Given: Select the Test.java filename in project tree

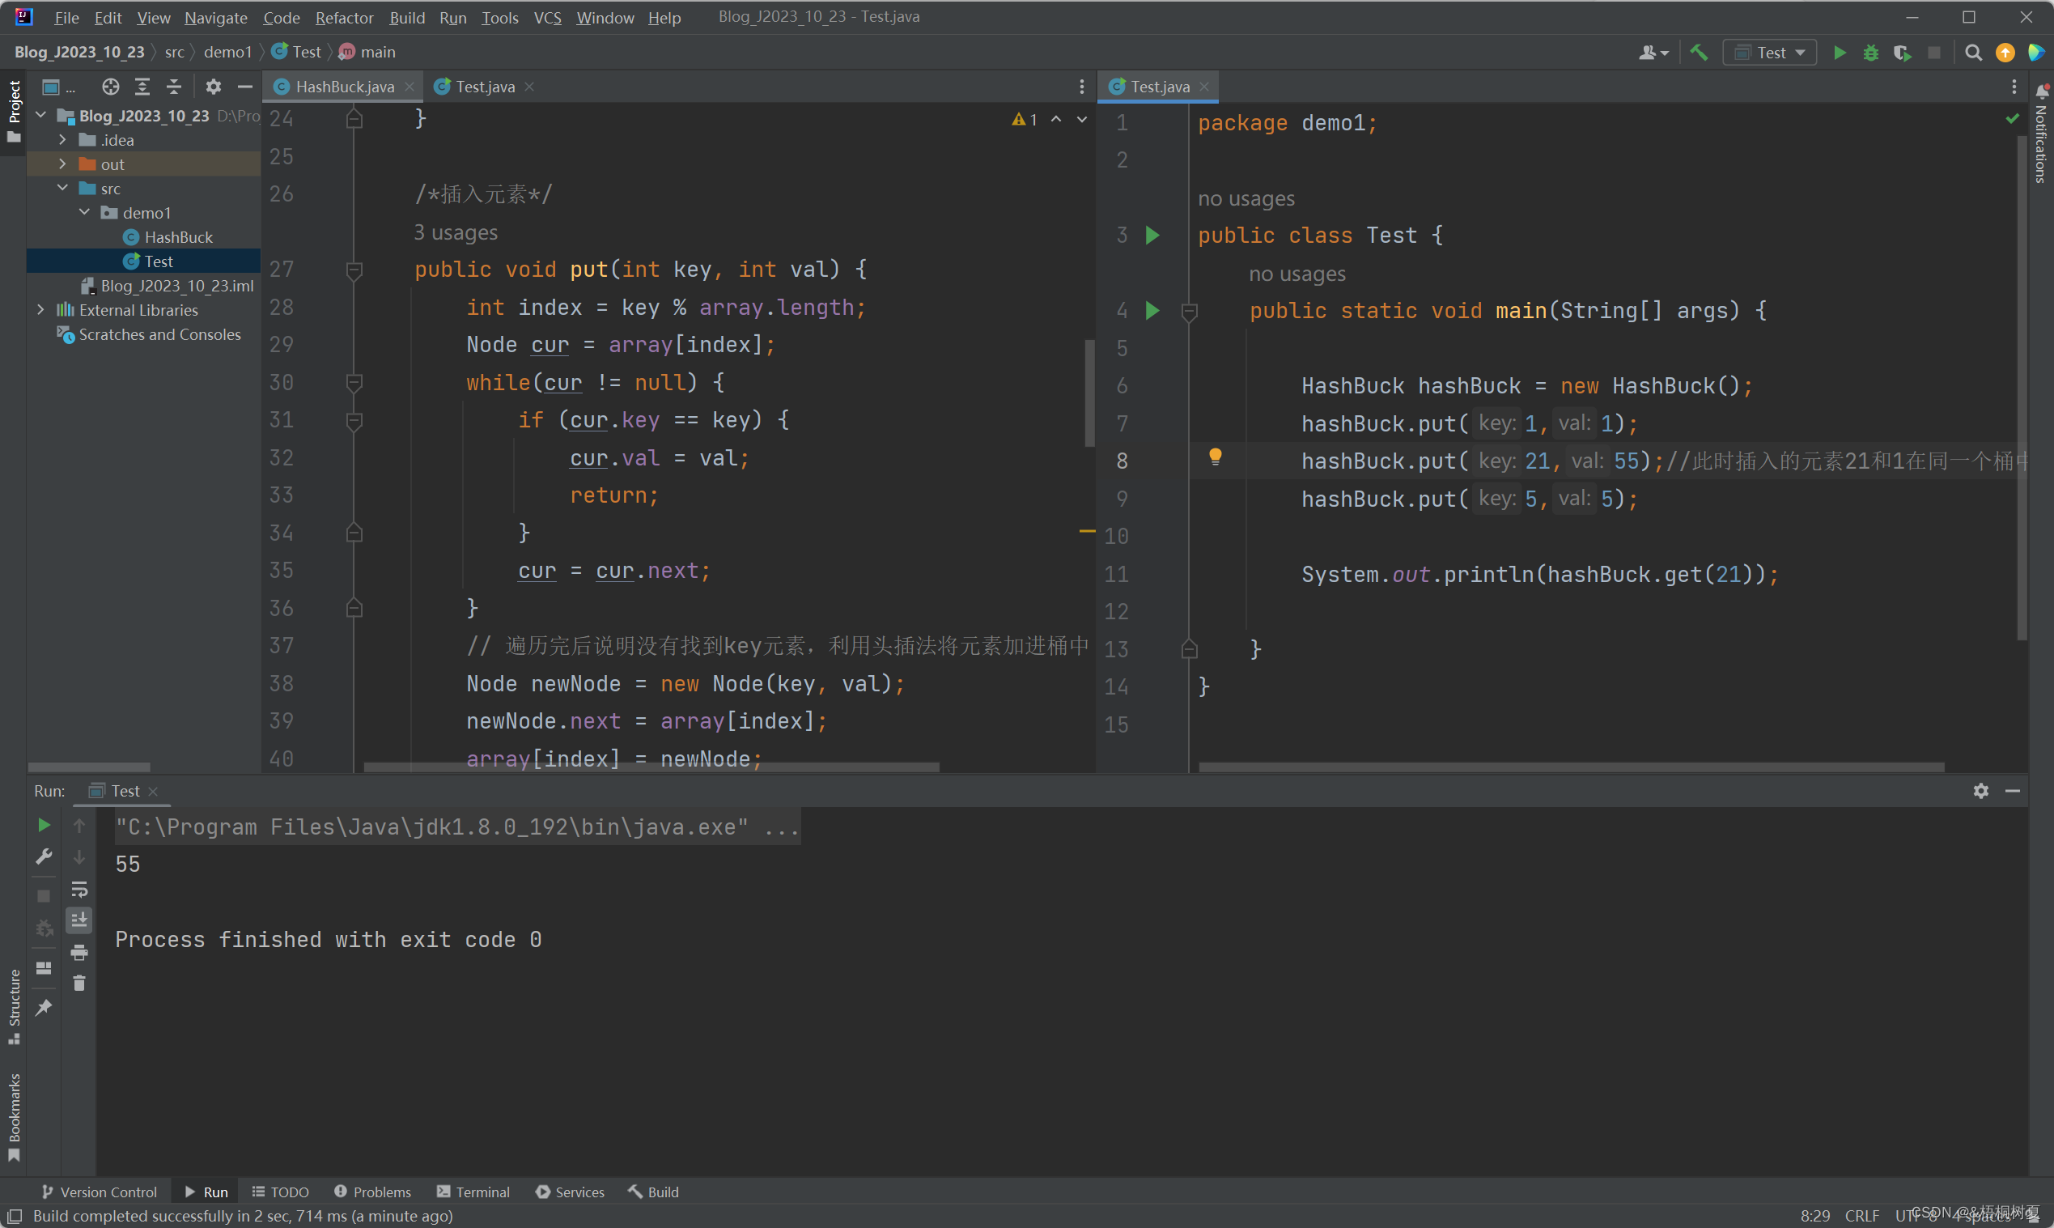Looking at the screenshot, I should click(x=161, y=260).
